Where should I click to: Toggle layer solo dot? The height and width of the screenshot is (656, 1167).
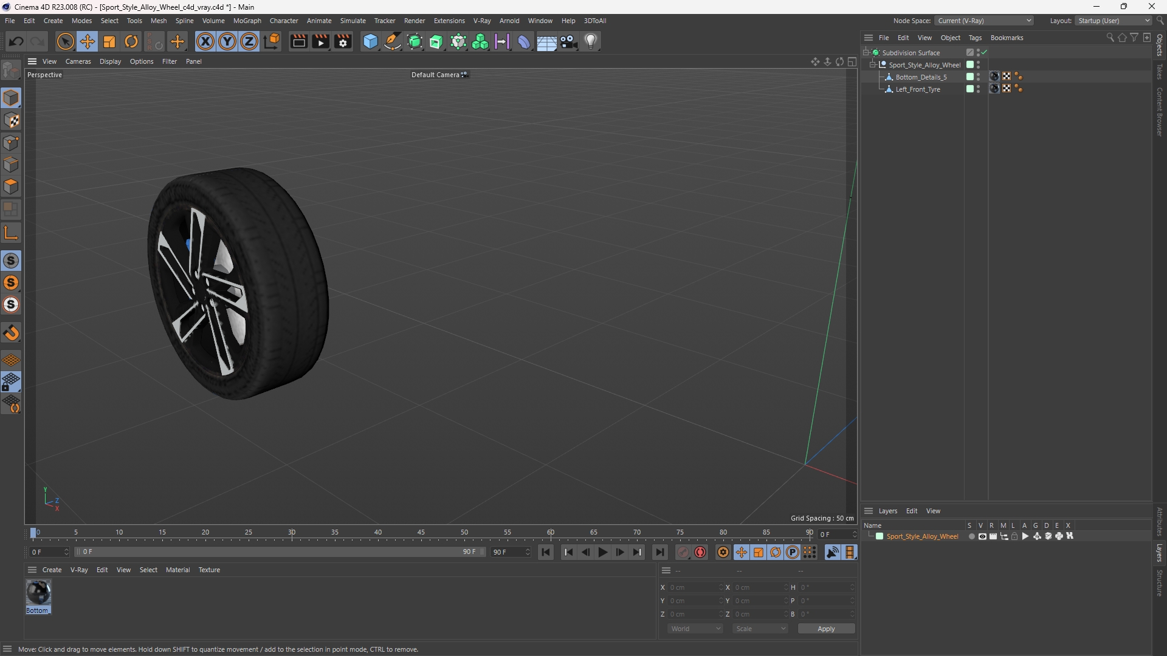[x=971, y=536]
